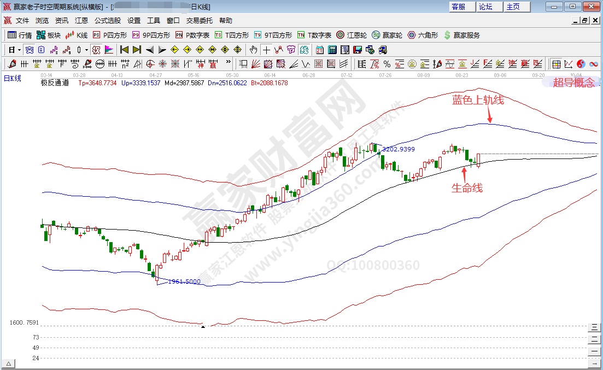Select the hand pan tool
Screen dimensions: 603x370
(x=253, y=50)
